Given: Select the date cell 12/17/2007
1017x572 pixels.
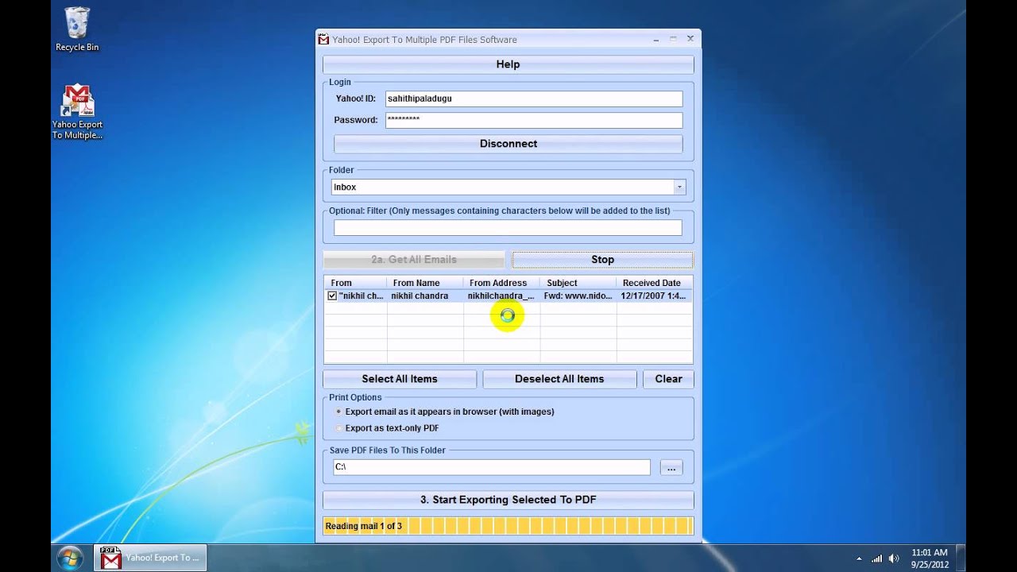Looking at the screenshot, I should tap(654, 296).
